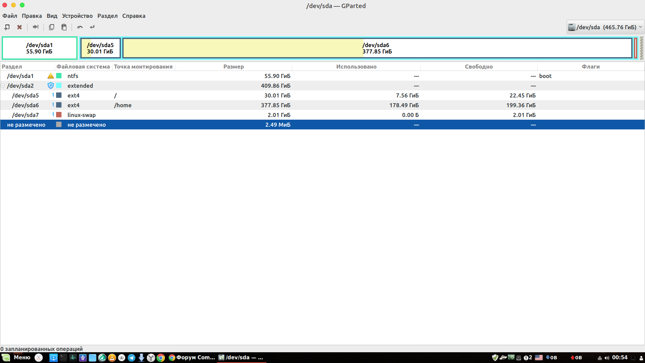Click the Undo last operation icon
This screenshot has height=363, width=645.
[80, 27]
